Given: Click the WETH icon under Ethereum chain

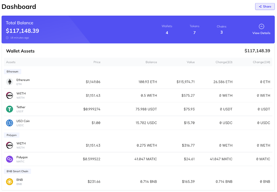Looking at the screenshot, I should (x=9, y=95).
